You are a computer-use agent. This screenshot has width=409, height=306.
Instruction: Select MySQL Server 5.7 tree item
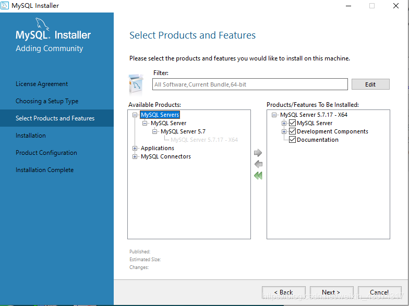[183, 131]
